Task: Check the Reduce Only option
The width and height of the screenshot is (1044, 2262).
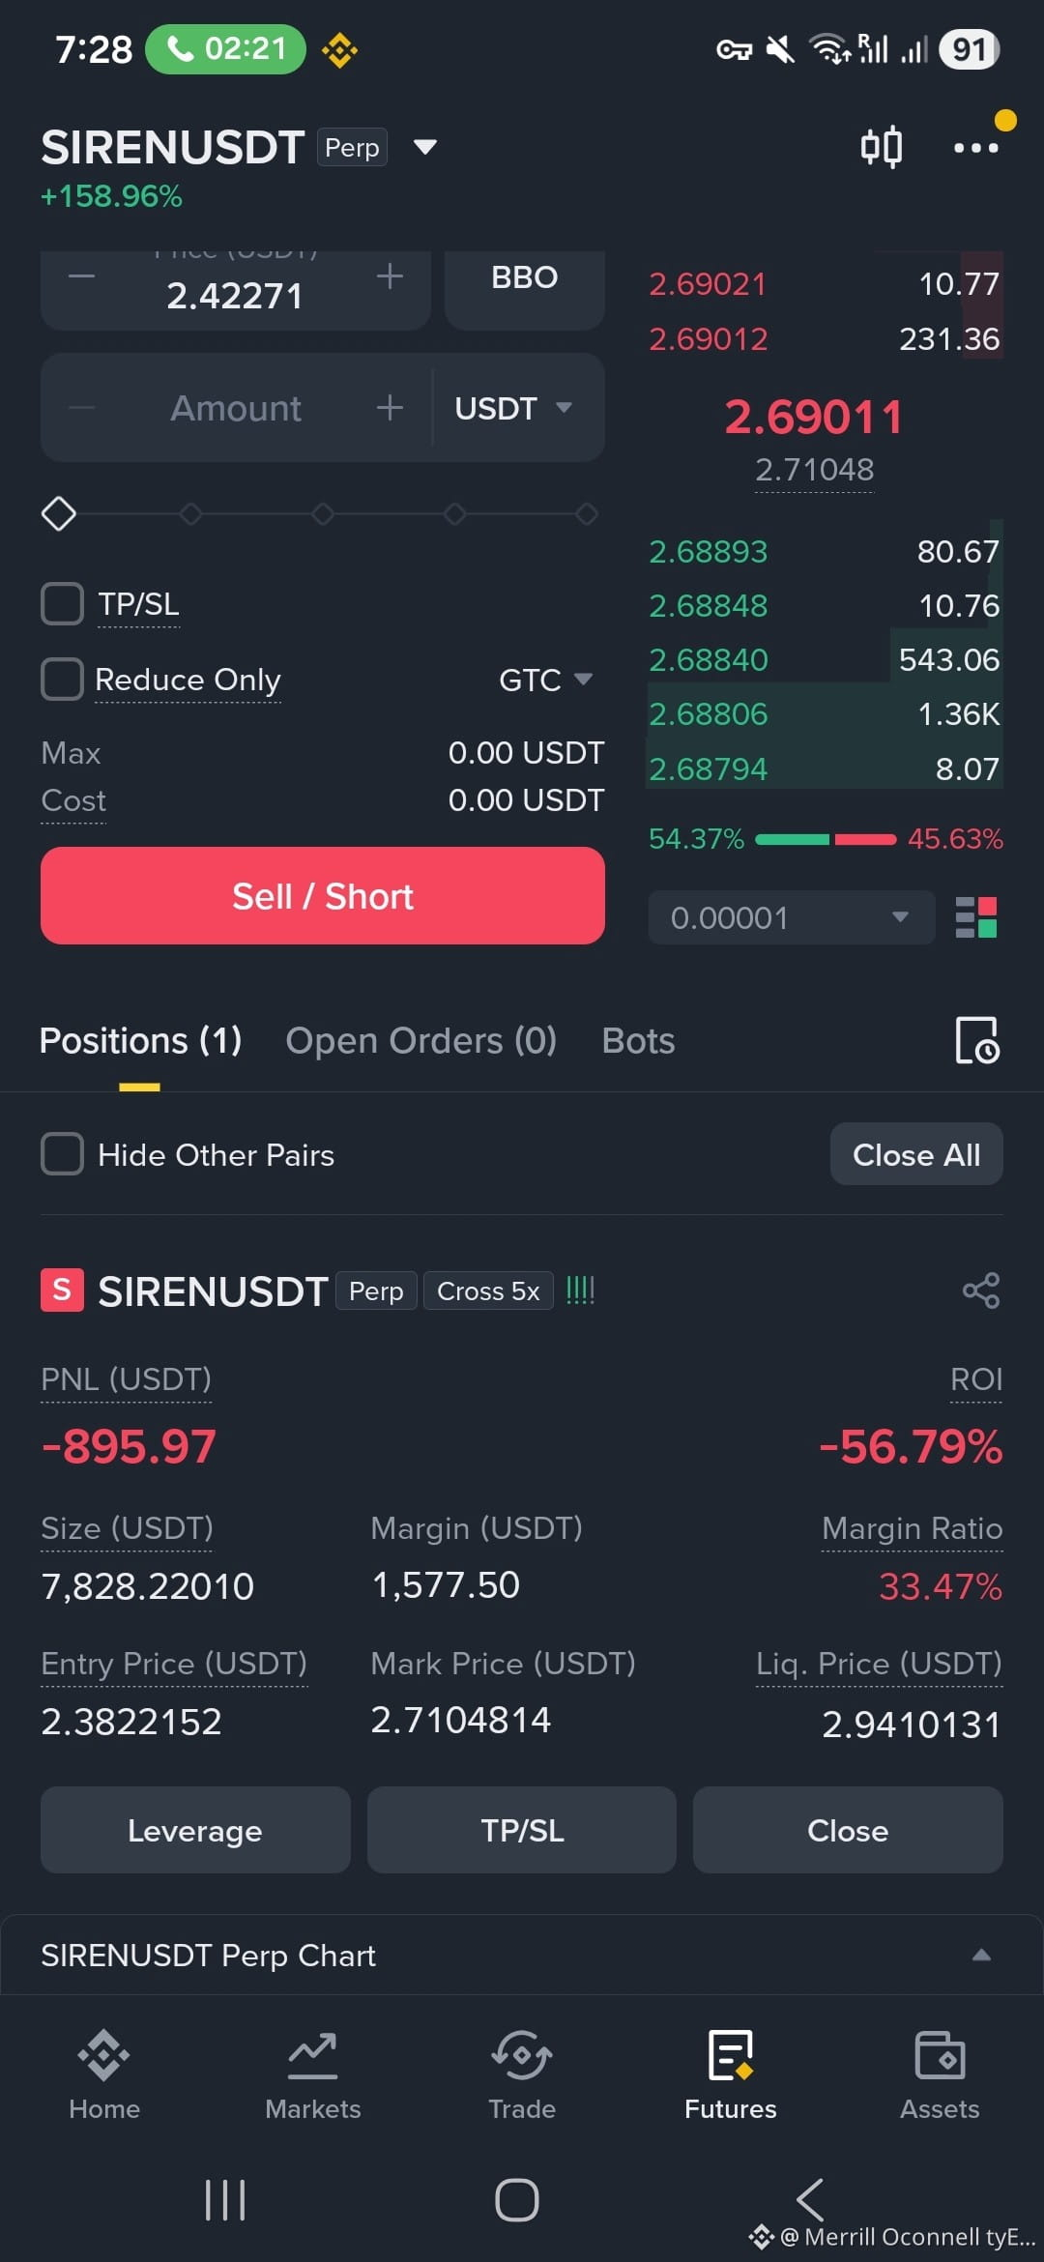Action: pyautogui.click(x=63, y=679)
